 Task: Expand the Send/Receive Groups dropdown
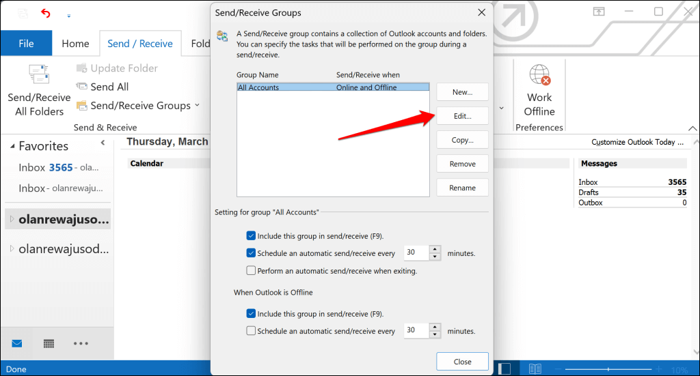coord(197,106)
